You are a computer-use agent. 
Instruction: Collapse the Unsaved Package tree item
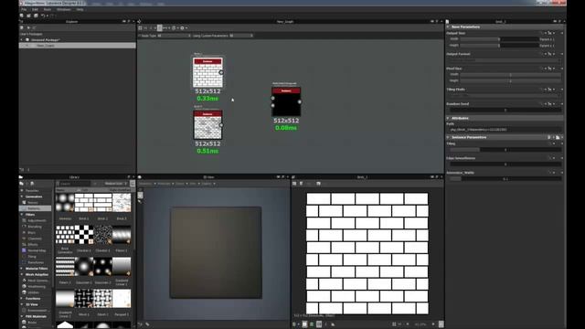[22, 39]
